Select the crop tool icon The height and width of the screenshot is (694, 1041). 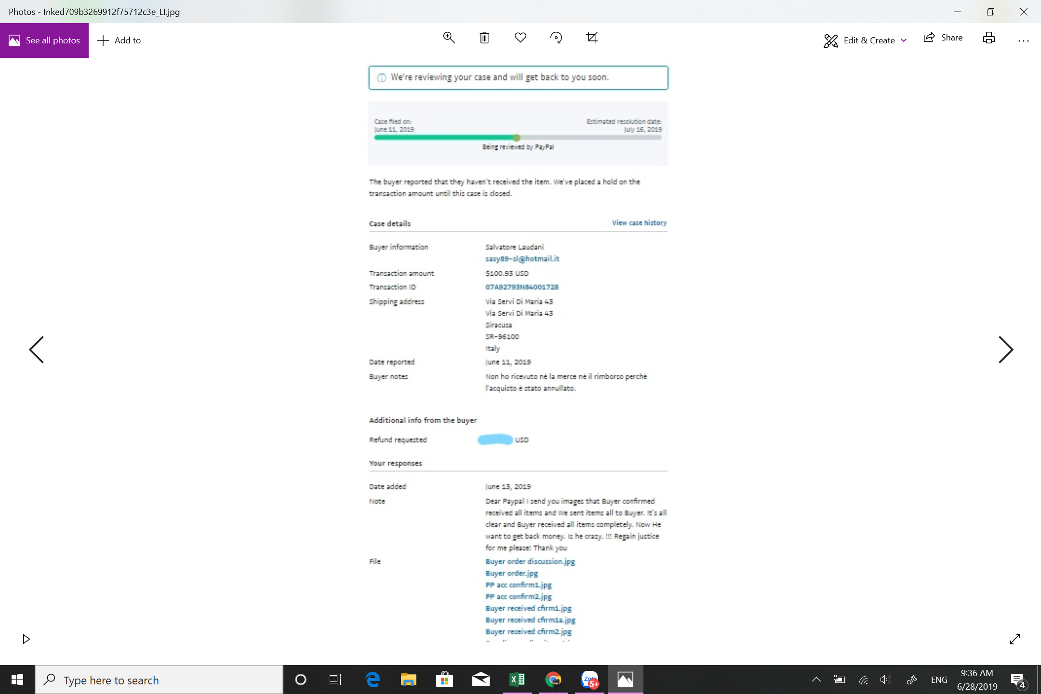[592, 38]
